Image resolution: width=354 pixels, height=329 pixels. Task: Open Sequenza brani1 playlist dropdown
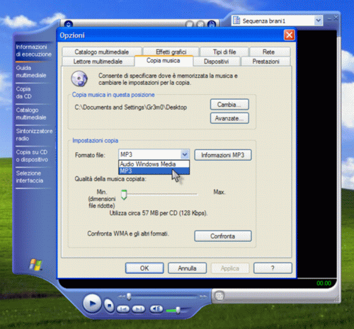pyautogui.click(x=318, y=21)
